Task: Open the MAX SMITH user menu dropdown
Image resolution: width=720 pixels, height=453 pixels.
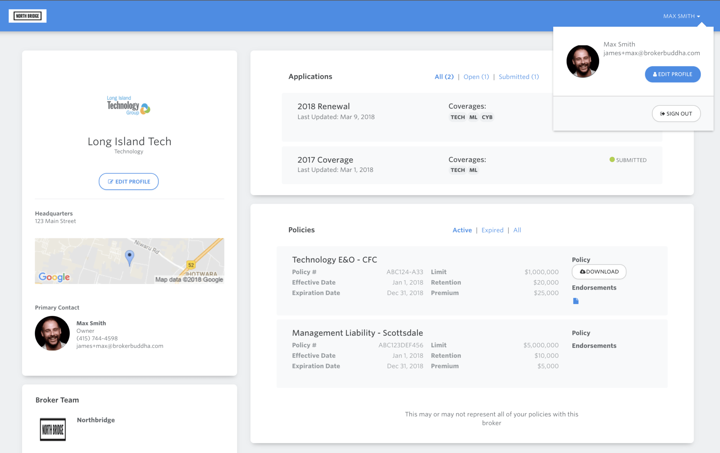Action: click(x=681, y=16)
